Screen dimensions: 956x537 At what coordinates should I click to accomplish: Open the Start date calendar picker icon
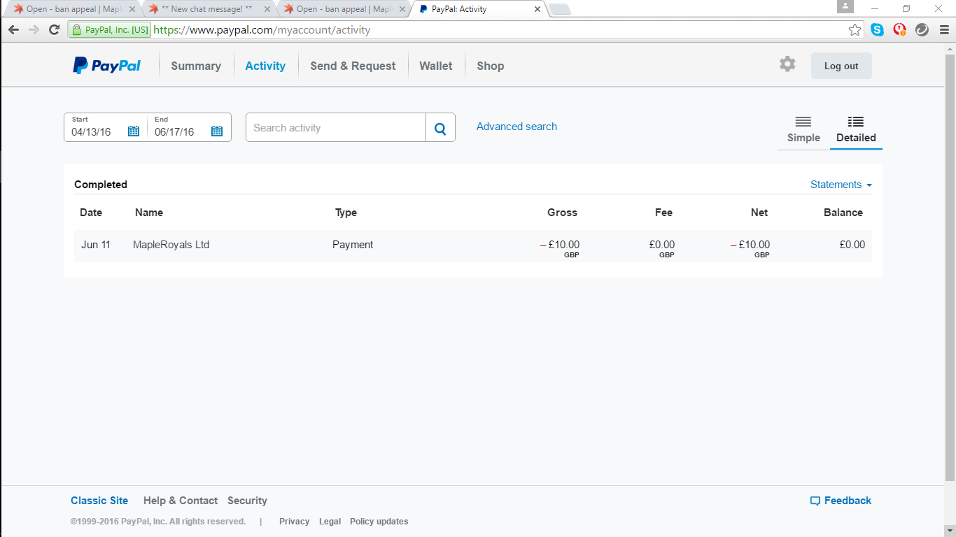pos(134,131)
